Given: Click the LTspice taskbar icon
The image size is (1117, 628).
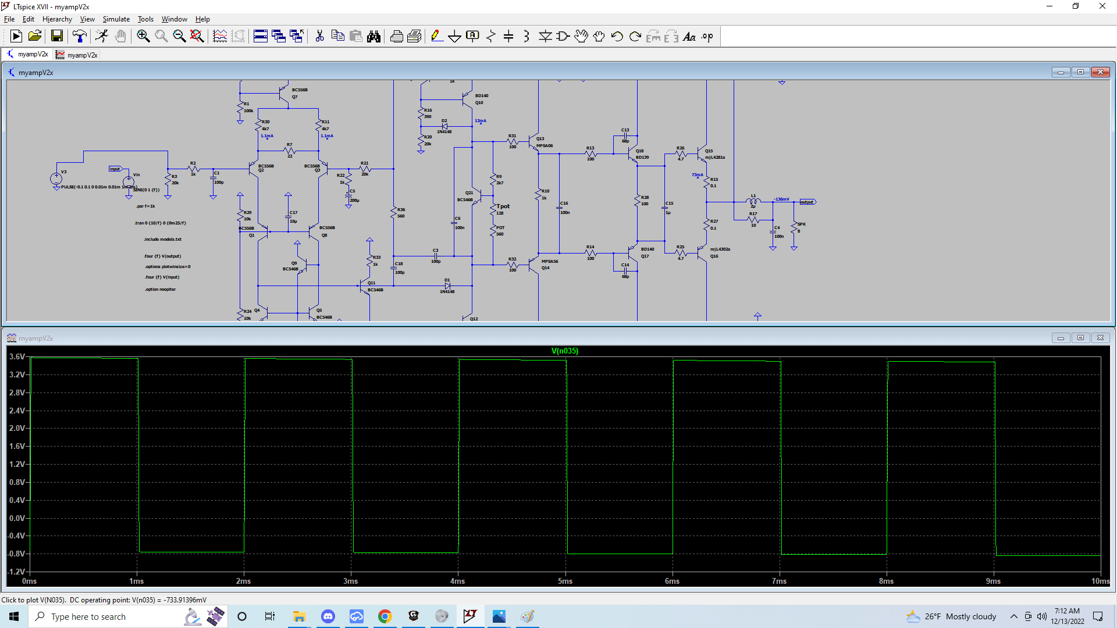Looking at the screenshot, I should point(470,616).
